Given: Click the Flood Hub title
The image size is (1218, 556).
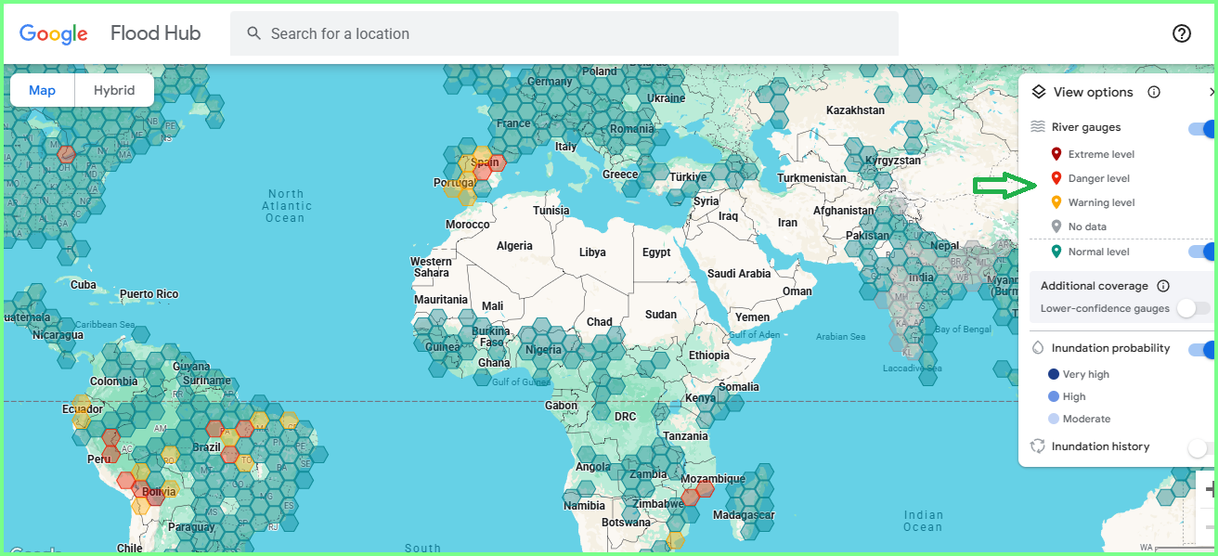Looking at the screenshot, I should point(155,33).
